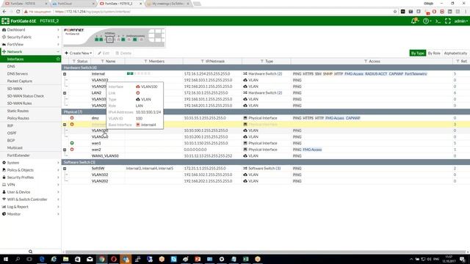Open SD-WAN Status Check in sidebar
This screenshot has height=264, width=470.
coord(26,96)
